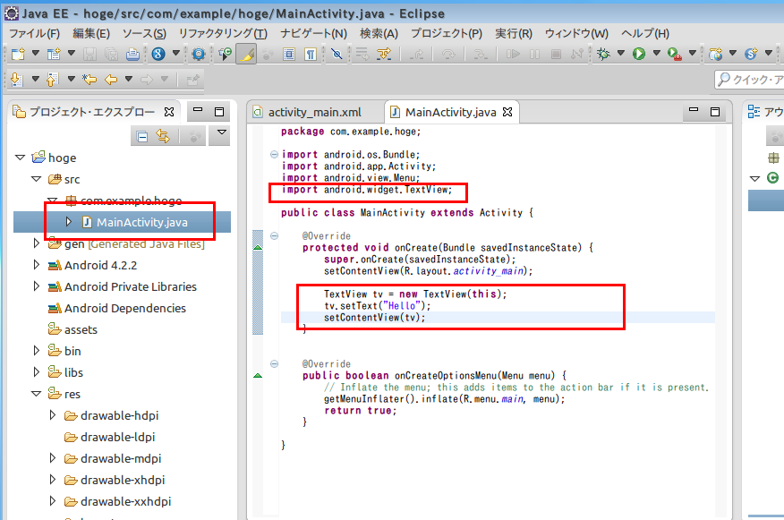Run the project with the green play icon
This screenshot has height=520, width=784.
[638, 54]
